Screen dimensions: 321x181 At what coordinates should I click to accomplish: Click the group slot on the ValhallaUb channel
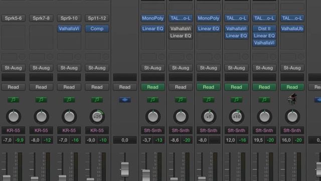pos(292,77)
